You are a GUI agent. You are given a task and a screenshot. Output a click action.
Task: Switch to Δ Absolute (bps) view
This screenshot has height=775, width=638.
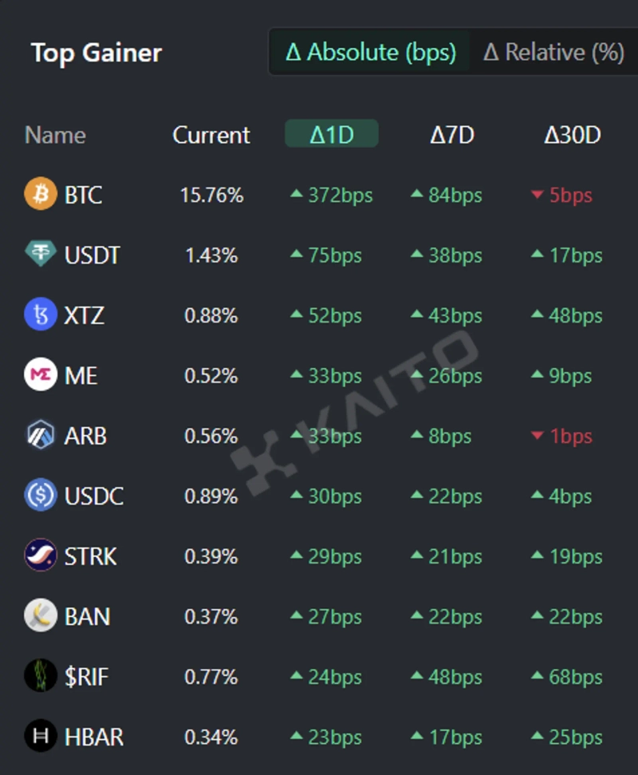371,53
